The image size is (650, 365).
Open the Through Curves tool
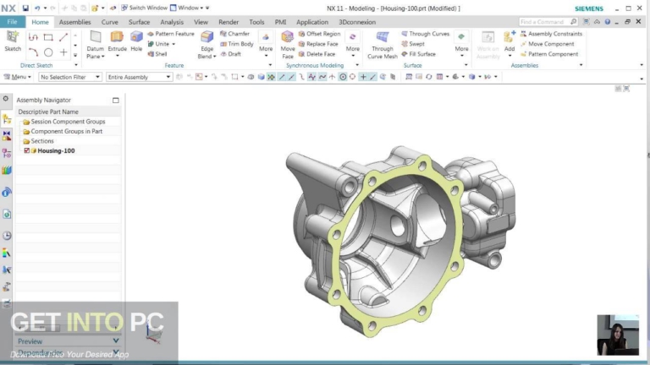tap(425, 34)
